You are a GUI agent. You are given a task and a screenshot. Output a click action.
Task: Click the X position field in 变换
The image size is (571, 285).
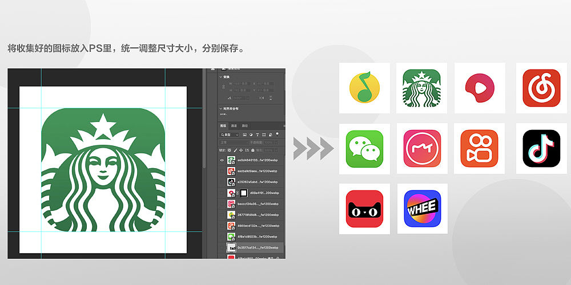pos(265,84)
